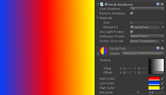The width and height of the screenshot is (166, 95).
Task: Collapse the Materials list foldout
Action: (98, 18)
